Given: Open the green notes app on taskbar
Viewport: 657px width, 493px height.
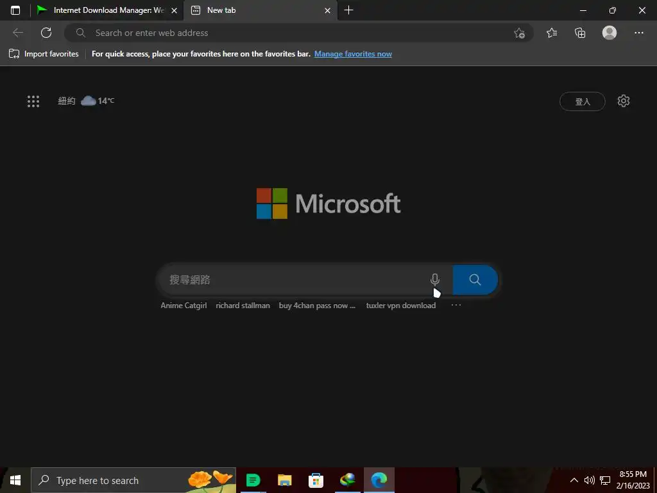Looking at the screenshot, I should [x=253, y=480].
